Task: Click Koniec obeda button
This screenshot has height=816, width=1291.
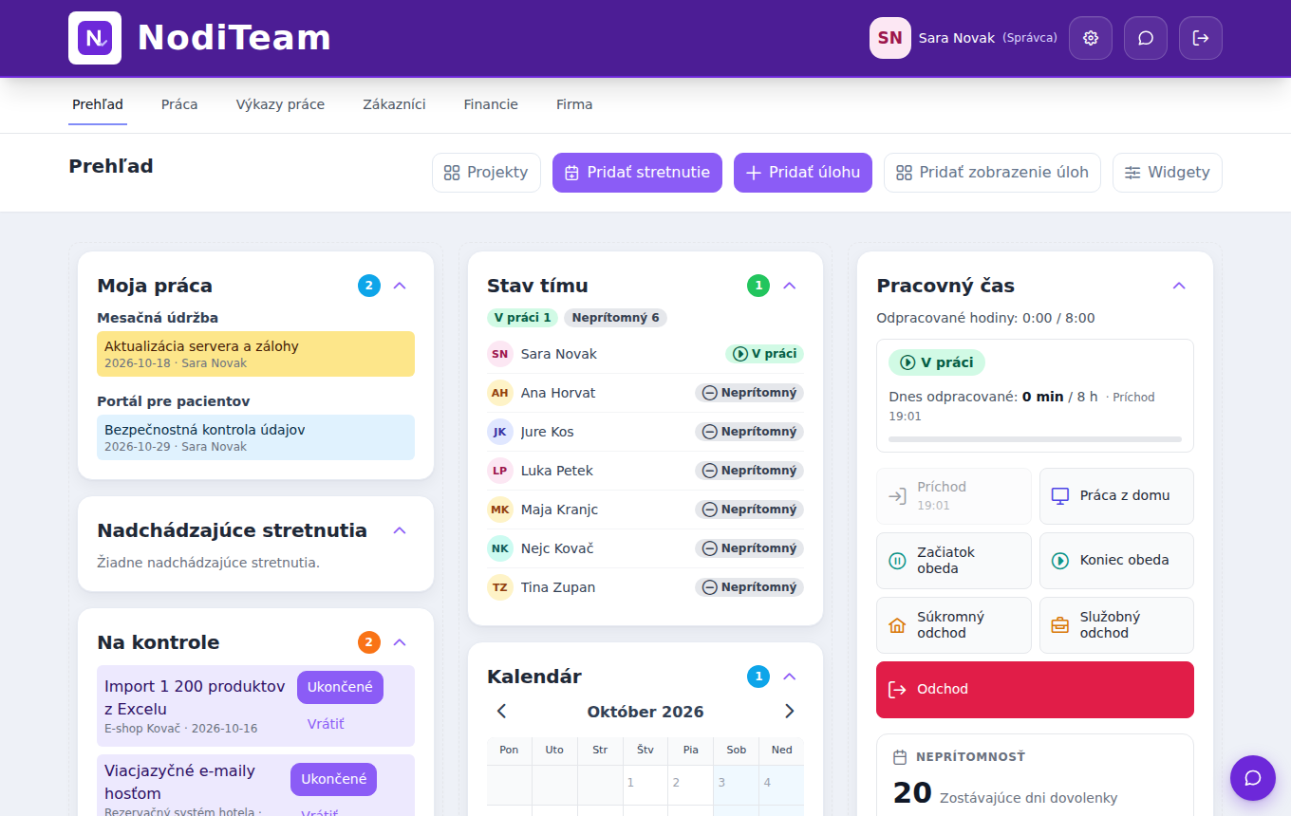Action: click(x=1116, y=560)
